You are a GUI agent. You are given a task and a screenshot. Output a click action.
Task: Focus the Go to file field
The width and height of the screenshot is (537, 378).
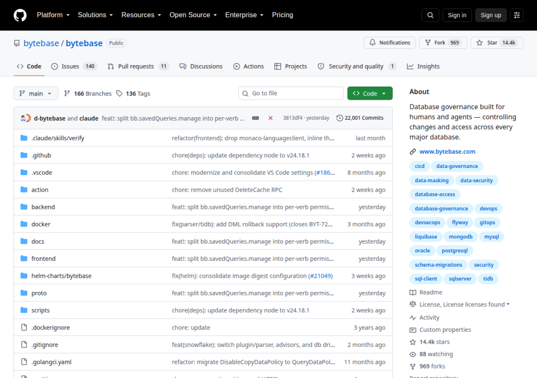click(x=291, y=93)
